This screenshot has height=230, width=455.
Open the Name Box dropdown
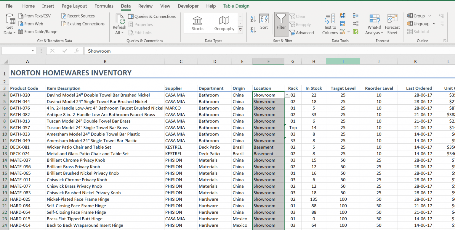pos(33,51)
